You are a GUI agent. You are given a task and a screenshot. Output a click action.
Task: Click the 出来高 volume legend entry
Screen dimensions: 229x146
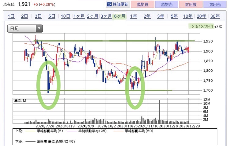[50, 141]
